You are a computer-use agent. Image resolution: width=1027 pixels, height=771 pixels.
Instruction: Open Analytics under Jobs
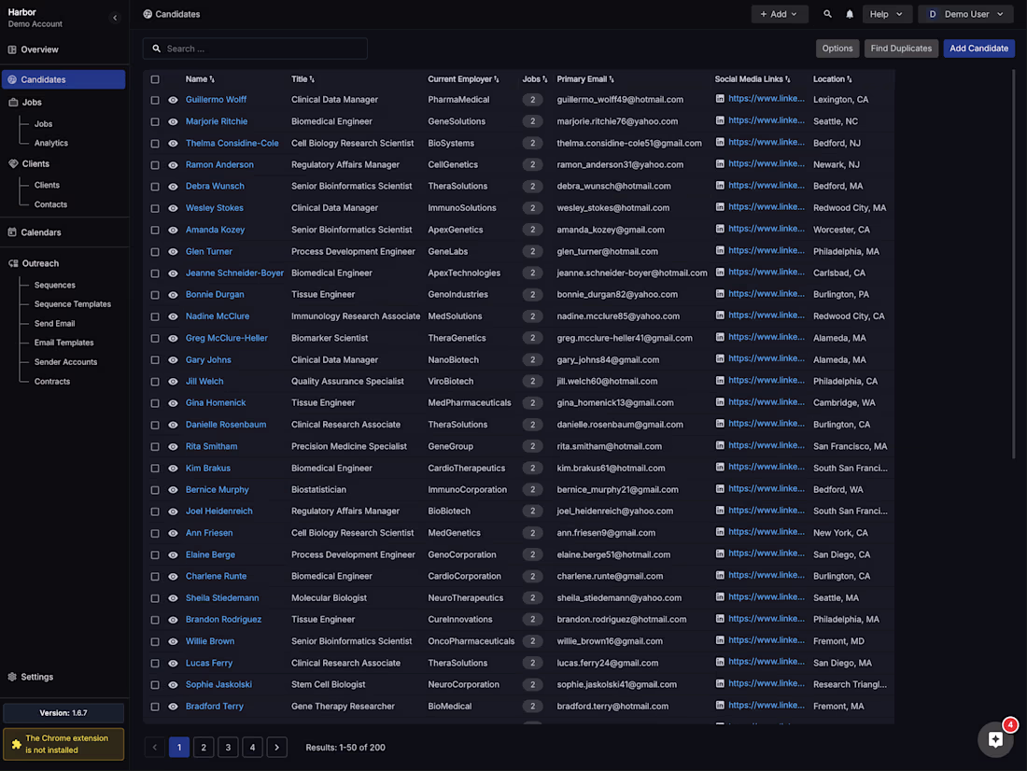51,143
